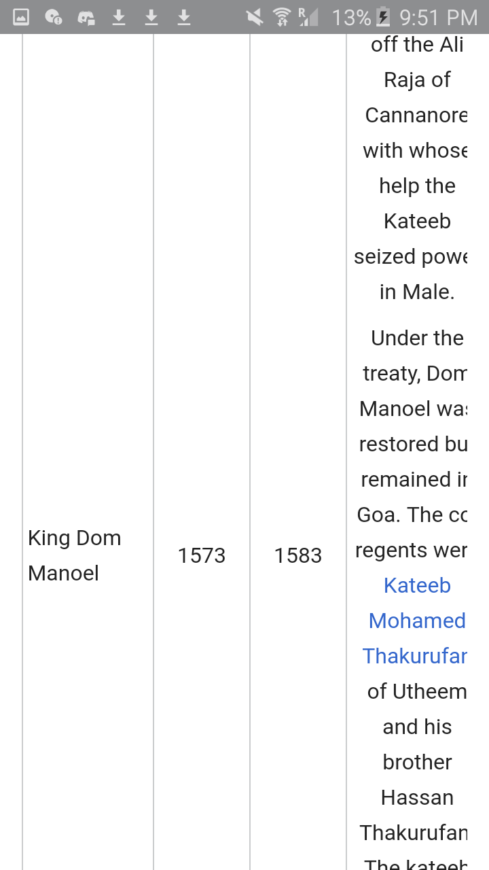The image size is (489, 870).
Task: Tap the chat alert notification icon
Action: 54,17
